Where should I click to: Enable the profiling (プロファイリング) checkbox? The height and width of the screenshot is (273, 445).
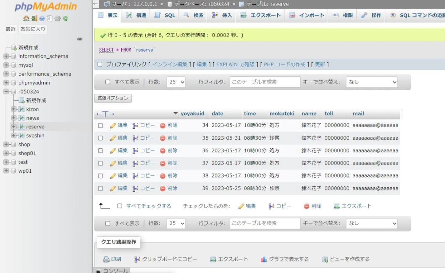[100, 64]
